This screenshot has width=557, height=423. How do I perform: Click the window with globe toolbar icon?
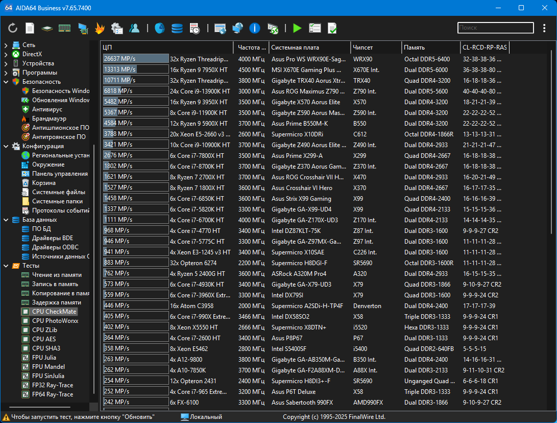click(x=220, y=28)
